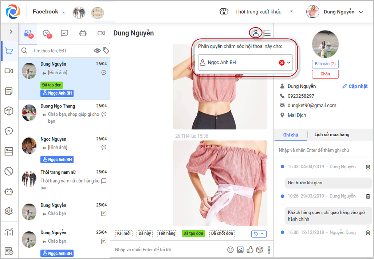The image size is (374, 259).
Task: Attach an image using picture icon
Action: [240, 250]
